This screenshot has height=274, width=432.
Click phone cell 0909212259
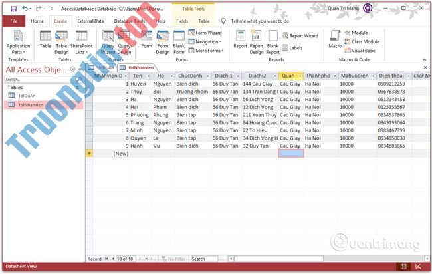[394, 84]
